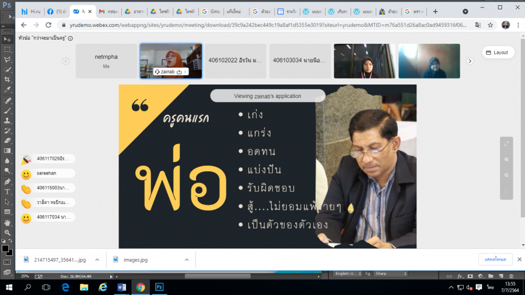Toggle Photoshop Quick Mask mode
This screenshot has width=525, height=295.
[x=8, y=262]
